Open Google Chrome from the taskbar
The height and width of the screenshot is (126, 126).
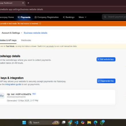70,123
